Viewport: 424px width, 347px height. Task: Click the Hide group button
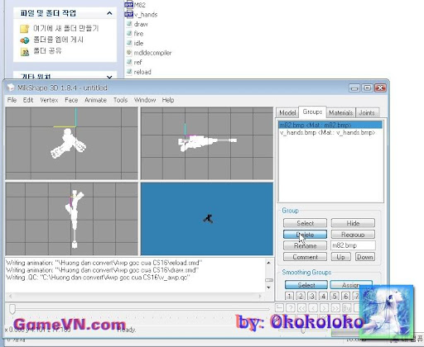point(353,223)
